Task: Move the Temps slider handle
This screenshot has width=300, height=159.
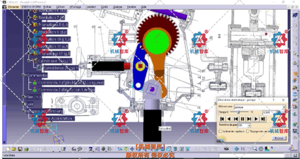Action: [x=238, y=112]
